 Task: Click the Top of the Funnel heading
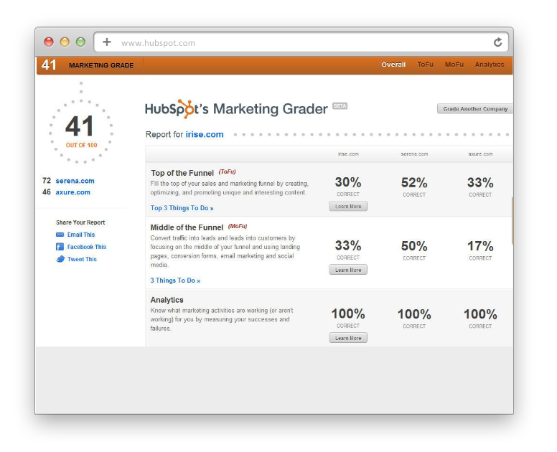point(182,173)
